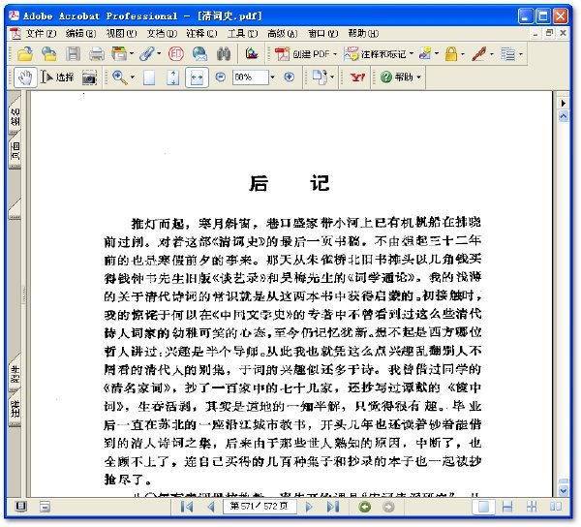Viewport: 581px width, 527px height.
Task: Select Continuous page layout
Action: [507, 507]
